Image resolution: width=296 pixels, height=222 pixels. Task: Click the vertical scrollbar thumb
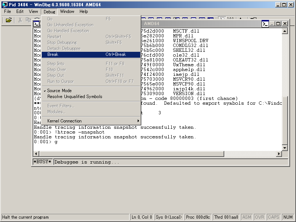(285, 121)
